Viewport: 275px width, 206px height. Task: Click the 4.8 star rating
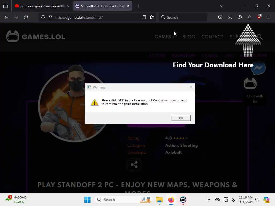(176, 138)
